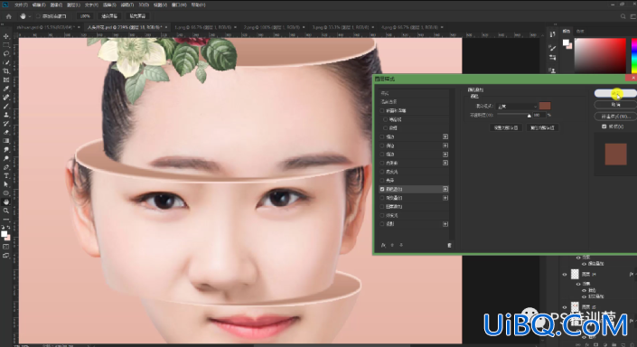
Task: Click the plus button beside Gradient Overlay
Action: point(445,198)
